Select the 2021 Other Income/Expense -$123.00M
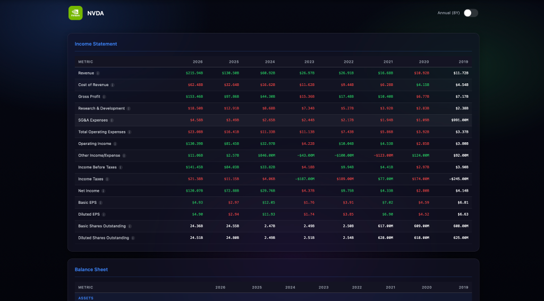The image size is (544, 301). click(384, 156)
